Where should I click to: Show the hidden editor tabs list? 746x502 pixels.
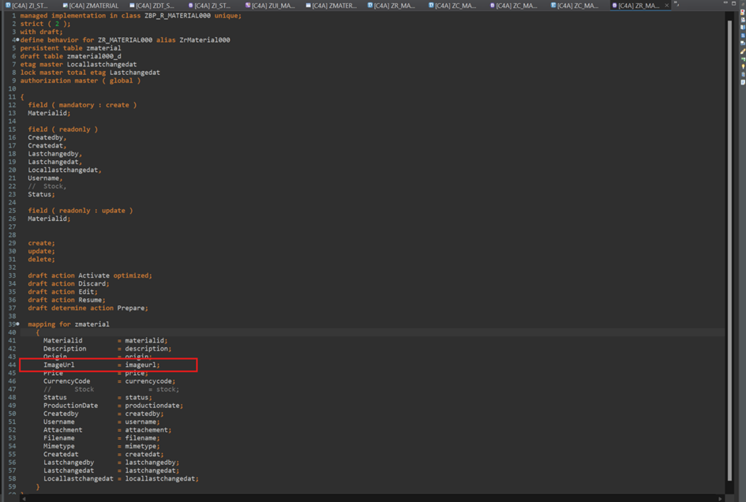(x=676, y=4)
